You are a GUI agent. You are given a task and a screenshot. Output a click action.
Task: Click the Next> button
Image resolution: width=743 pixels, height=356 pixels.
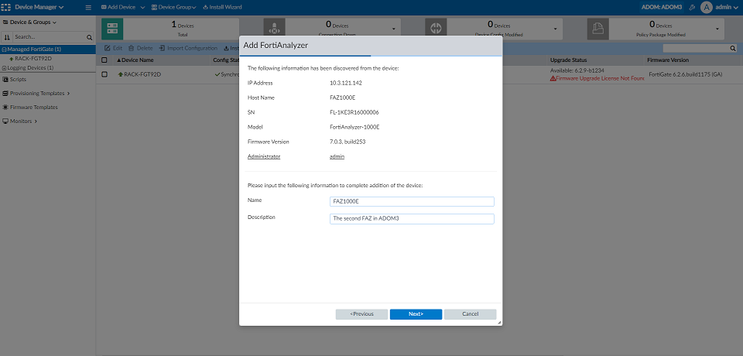(416, 314)
